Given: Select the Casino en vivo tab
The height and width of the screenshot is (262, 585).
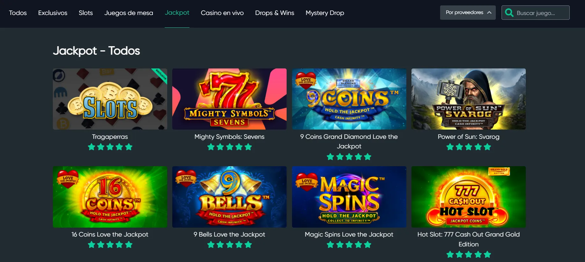Looking at the screenshot, I should tap(222, 13).
